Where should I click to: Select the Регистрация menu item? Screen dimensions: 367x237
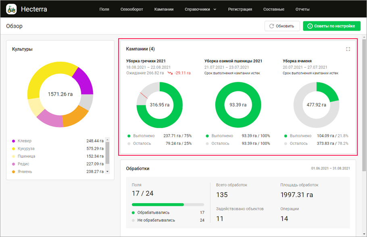point(240,9)
